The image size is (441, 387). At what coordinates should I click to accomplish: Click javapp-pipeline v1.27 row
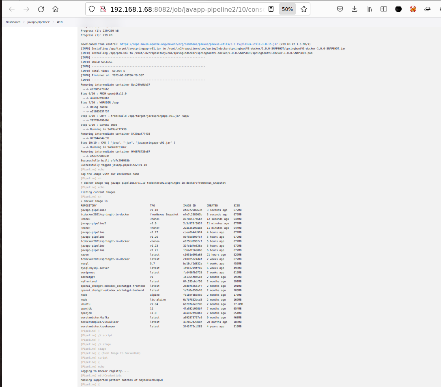161,232
